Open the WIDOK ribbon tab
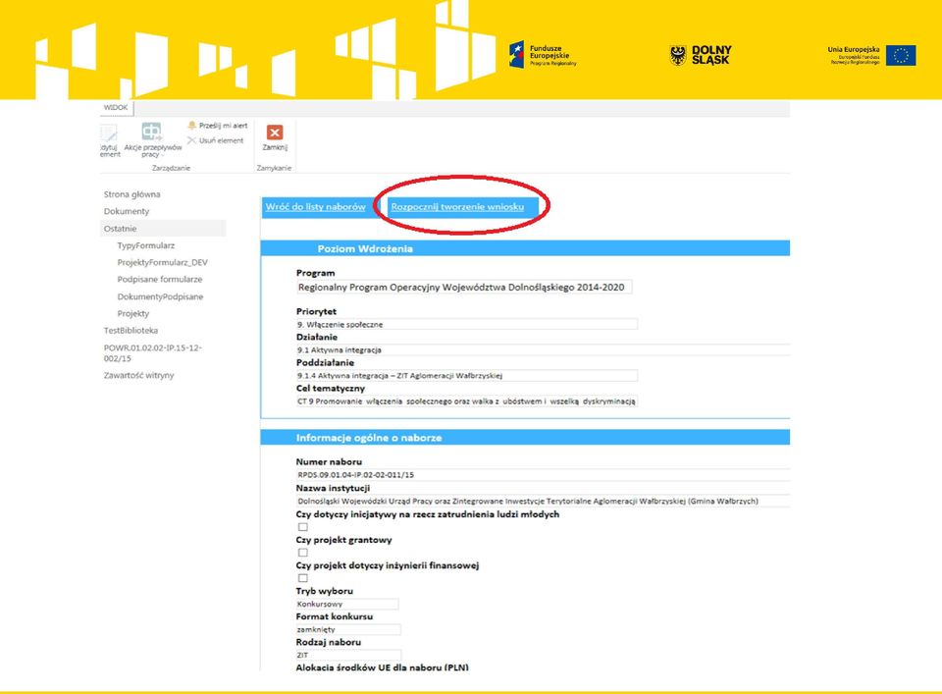942x694 pixels. (x=116, y=108)
